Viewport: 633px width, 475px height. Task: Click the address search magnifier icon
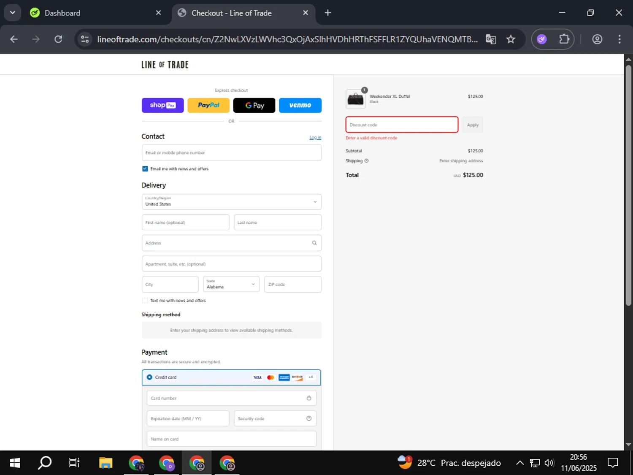click(x=314, y=243)
